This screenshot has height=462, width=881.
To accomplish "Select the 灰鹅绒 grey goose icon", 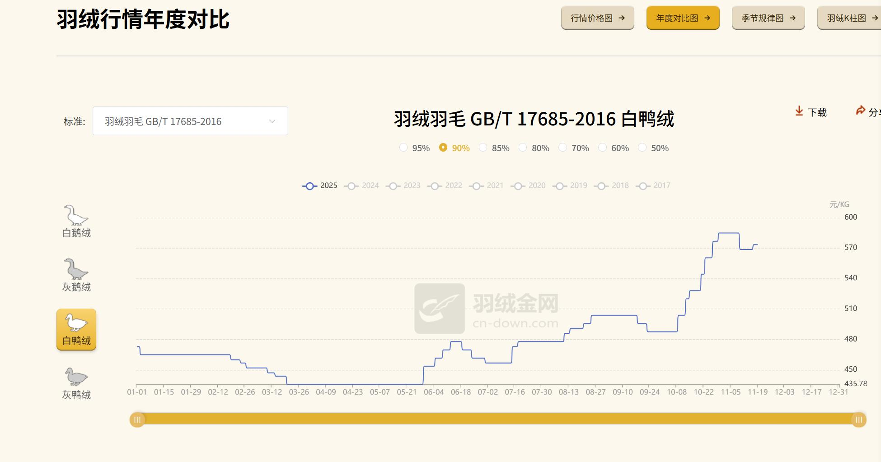I will coord(76,269).
